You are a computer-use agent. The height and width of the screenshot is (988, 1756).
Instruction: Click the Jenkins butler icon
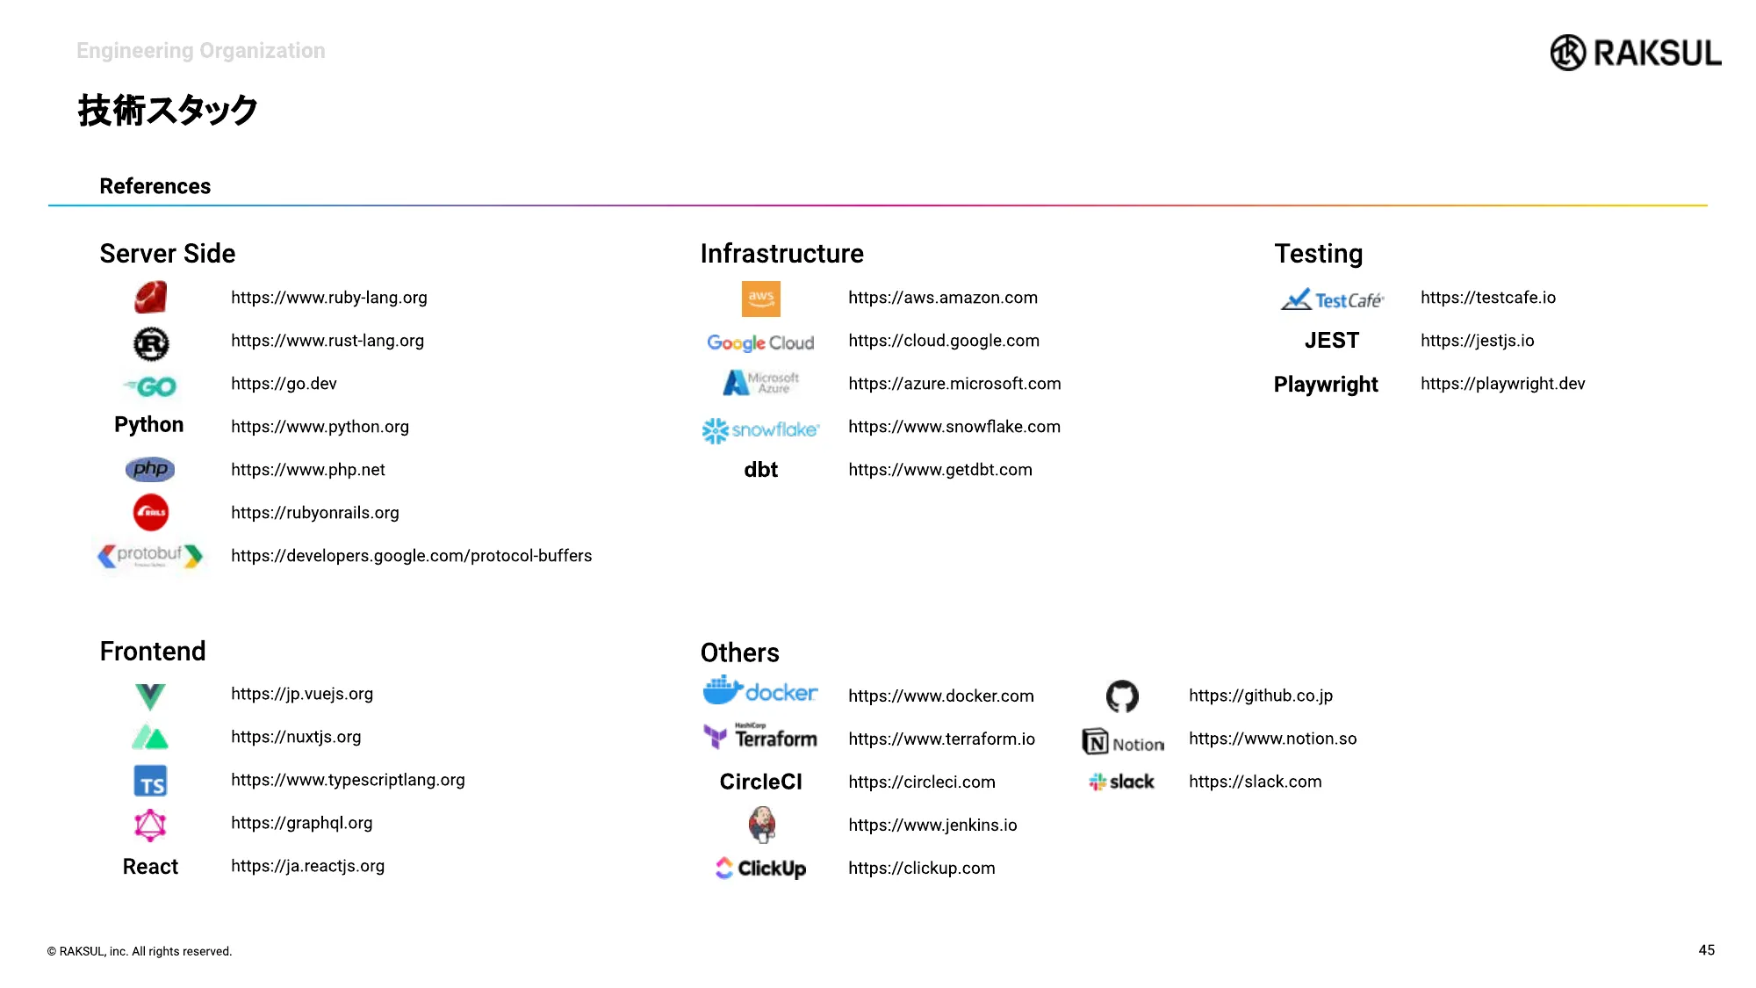[761, 825]
